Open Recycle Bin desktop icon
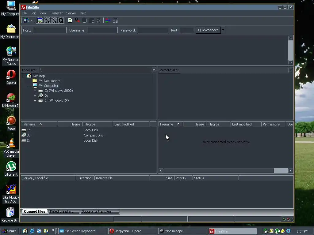Image resolution: width=314 pixels, height=235 pixels. (x=10, y=214)
